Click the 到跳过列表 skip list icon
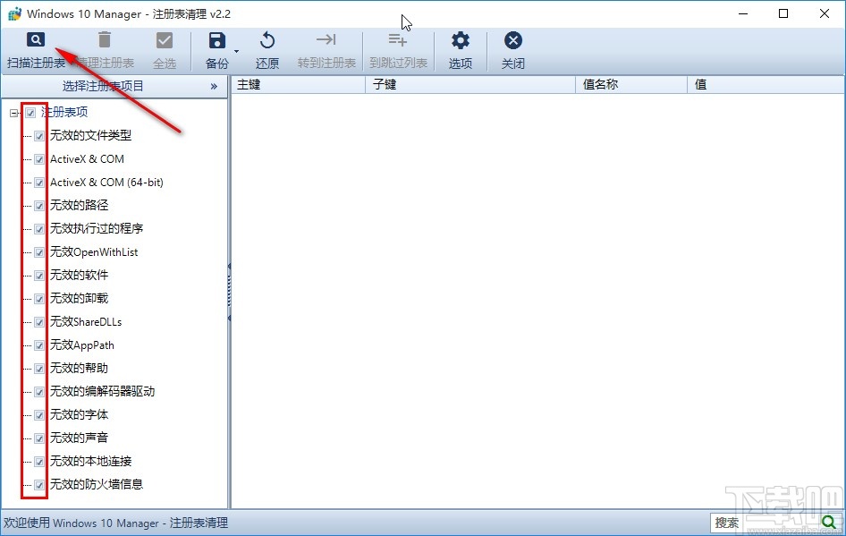846x536 pixels. 397,40
